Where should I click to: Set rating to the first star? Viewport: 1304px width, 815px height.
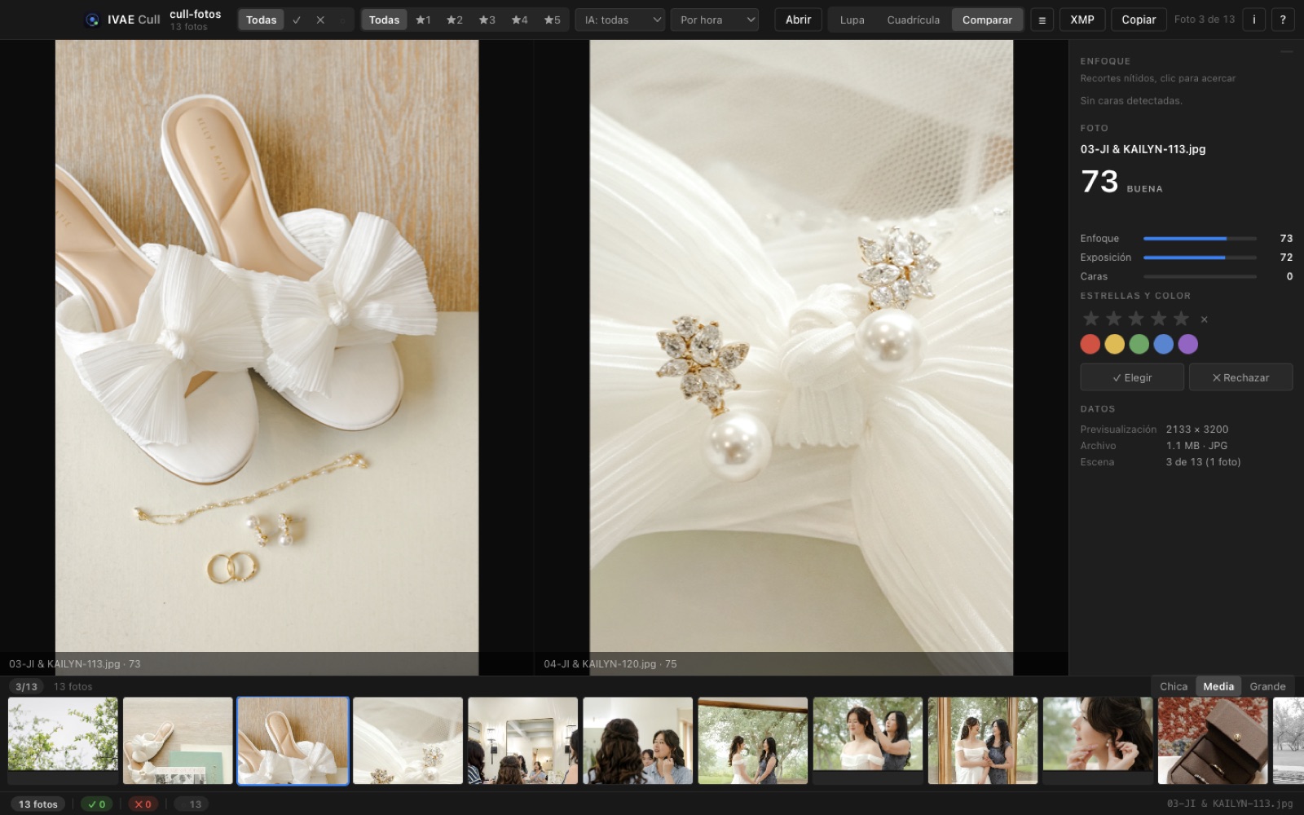pyautogui.click(x=1090, y=319)
